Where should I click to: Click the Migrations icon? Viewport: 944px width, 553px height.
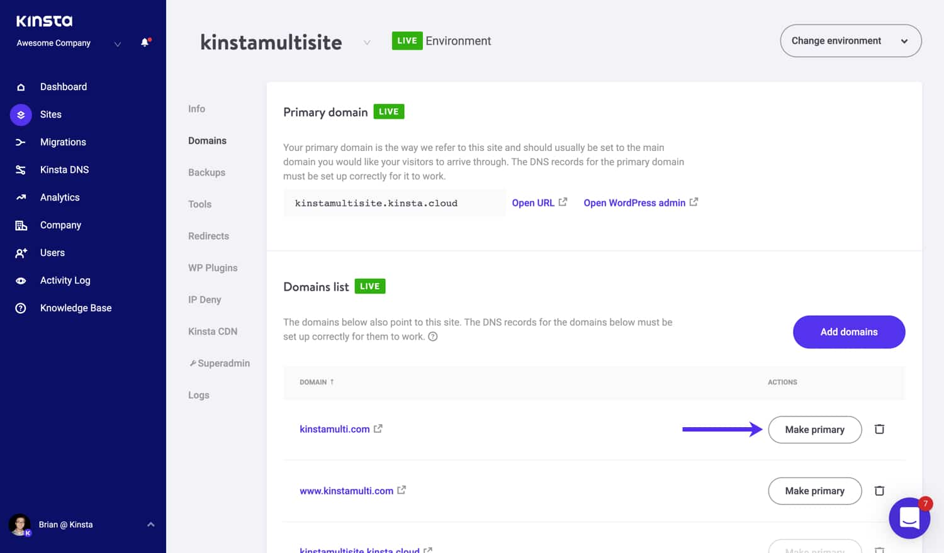[21, 142]
